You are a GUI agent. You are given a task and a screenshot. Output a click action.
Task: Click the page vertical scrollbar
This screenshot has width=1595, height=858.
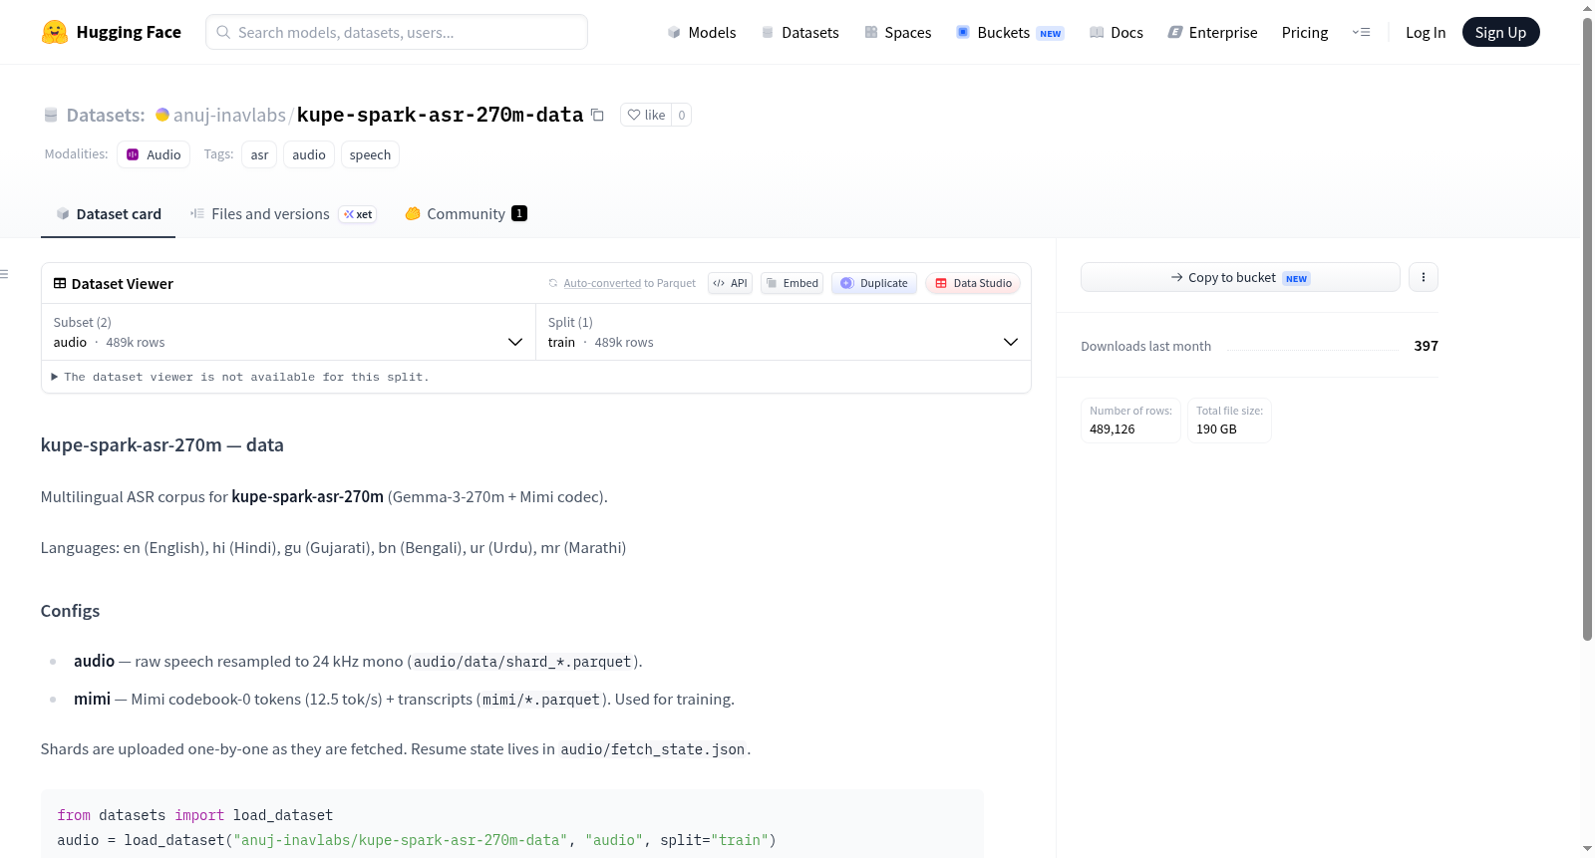[1587, 329]
